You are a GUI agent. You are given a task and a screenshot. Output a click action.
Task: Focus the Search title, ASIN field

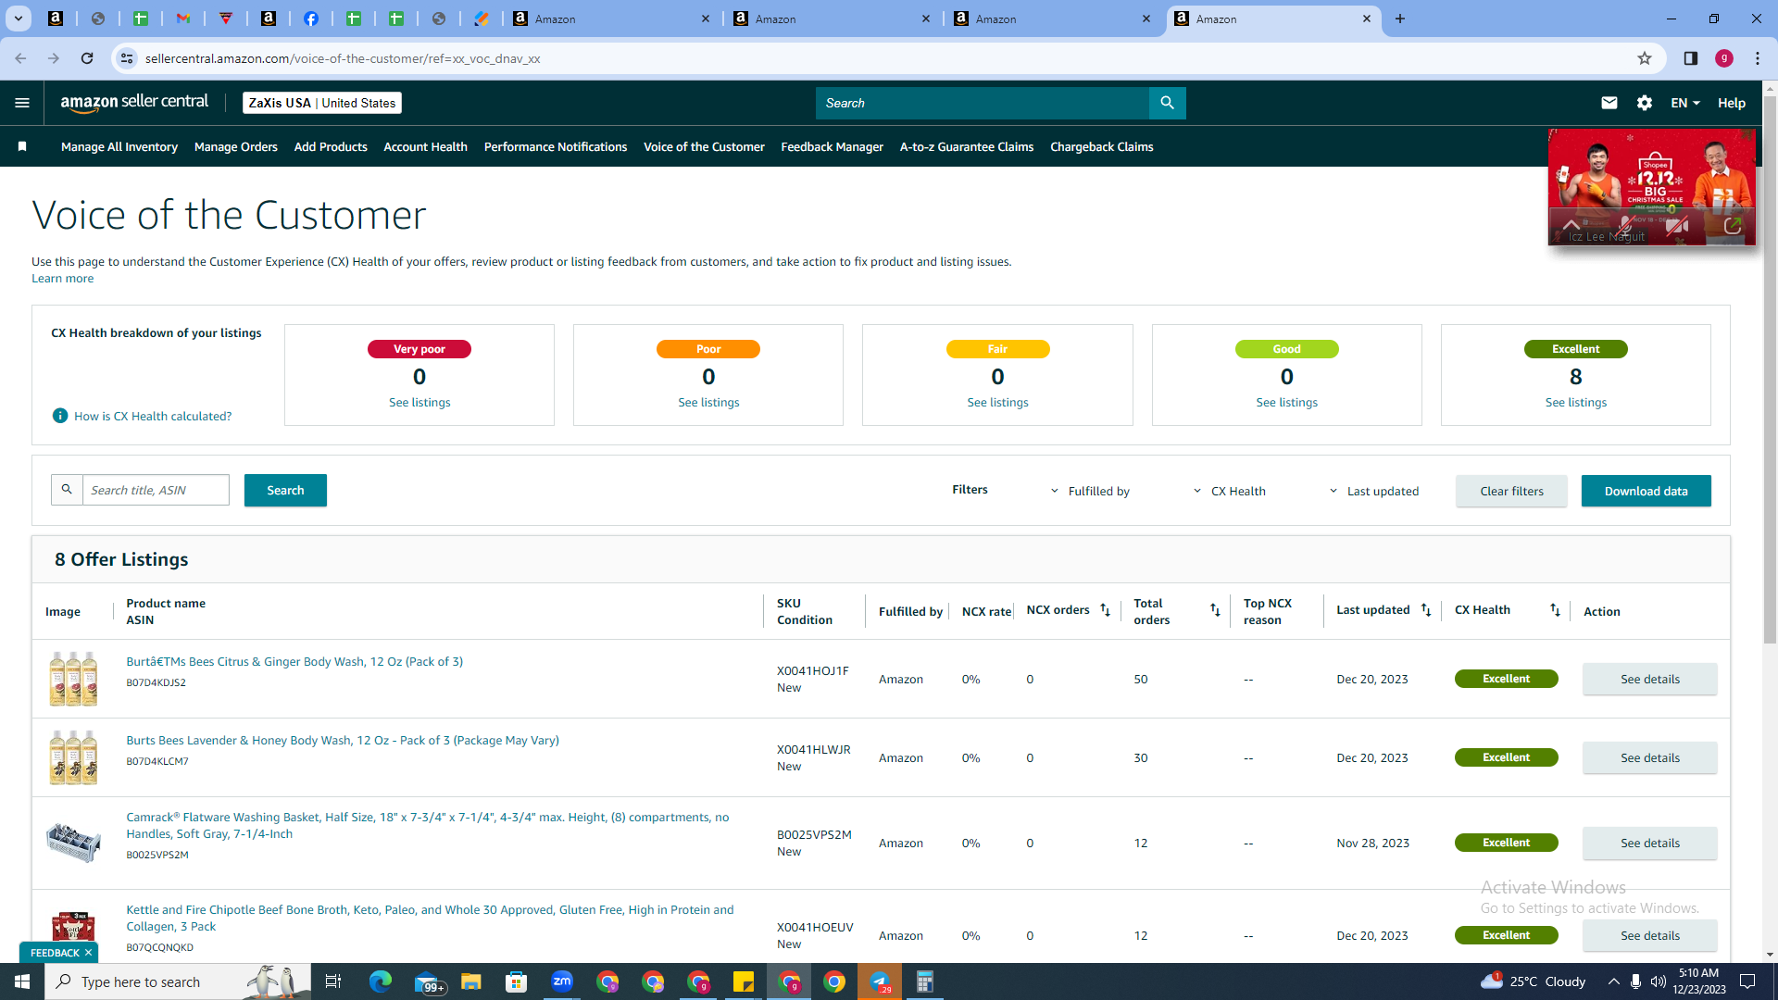[156, 490]
